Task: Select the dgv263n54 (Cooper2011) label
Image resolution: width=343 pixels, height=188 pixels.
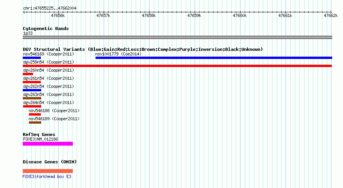Action: (49, 94)
